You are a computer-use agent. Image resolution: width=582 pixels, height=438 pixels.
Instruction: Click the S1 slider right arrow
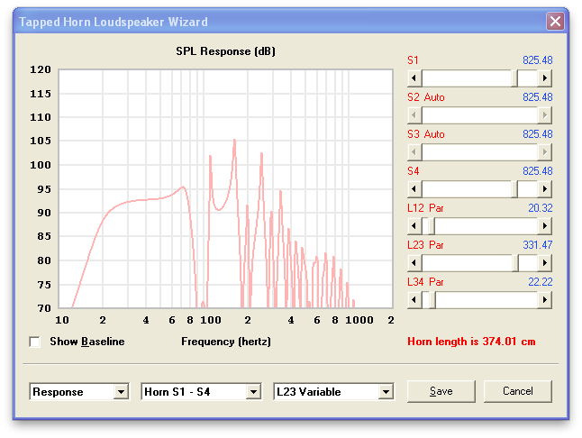544,78
